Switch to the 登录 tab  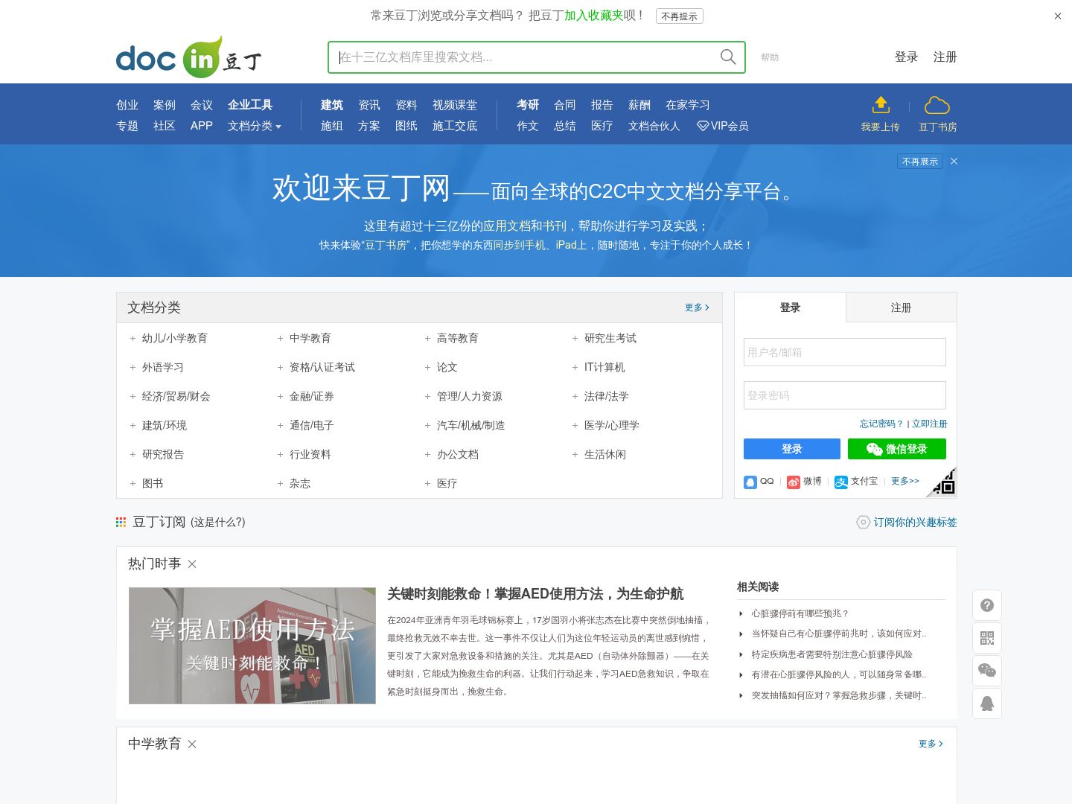[x=790, y=307]
